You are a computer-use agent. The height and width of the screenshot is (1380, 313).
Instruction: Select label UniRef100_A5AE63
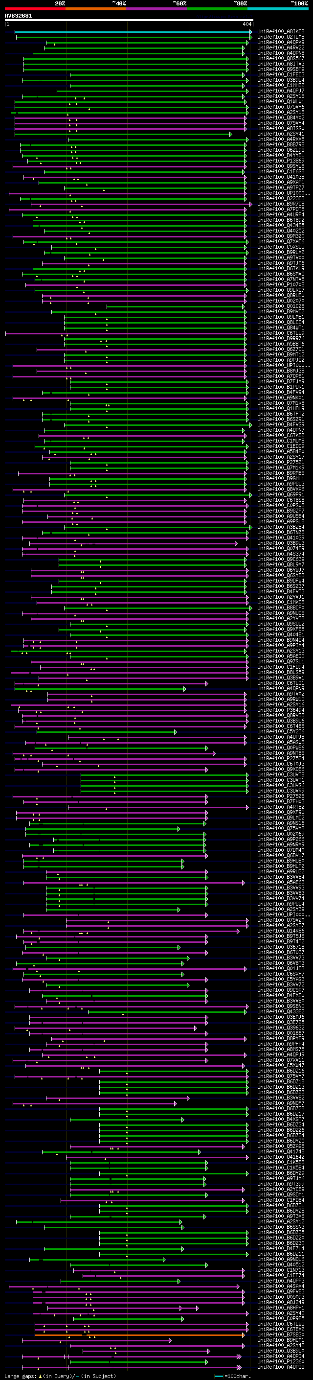[280, 882]
